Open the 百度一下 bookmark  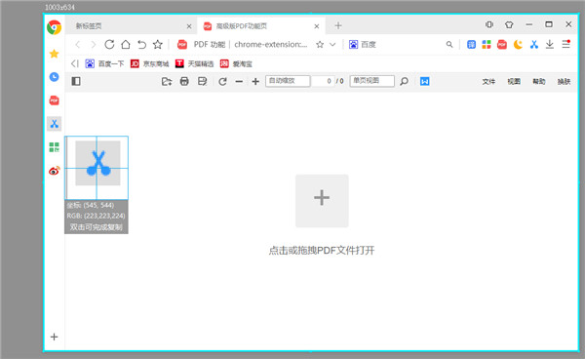[105, 63]
